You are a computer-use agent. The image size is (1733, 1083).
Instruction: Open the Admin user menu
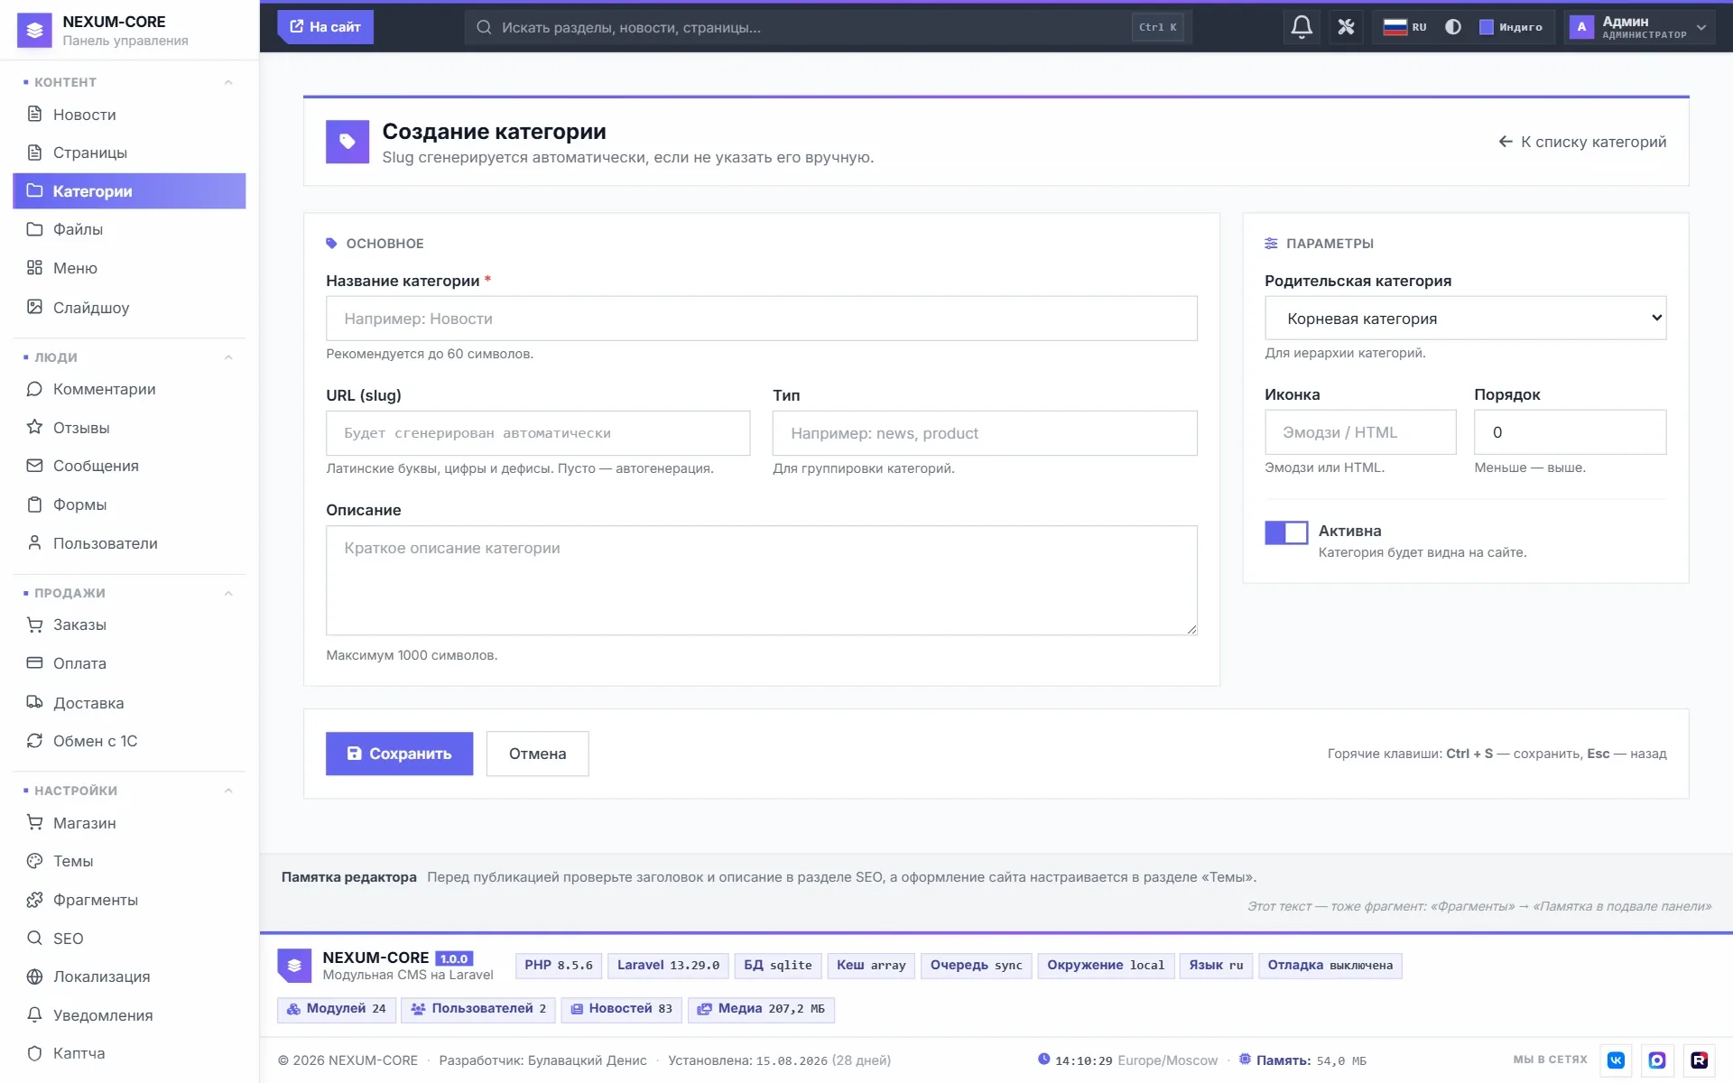pyautogui.click(x=1639, y=27)
